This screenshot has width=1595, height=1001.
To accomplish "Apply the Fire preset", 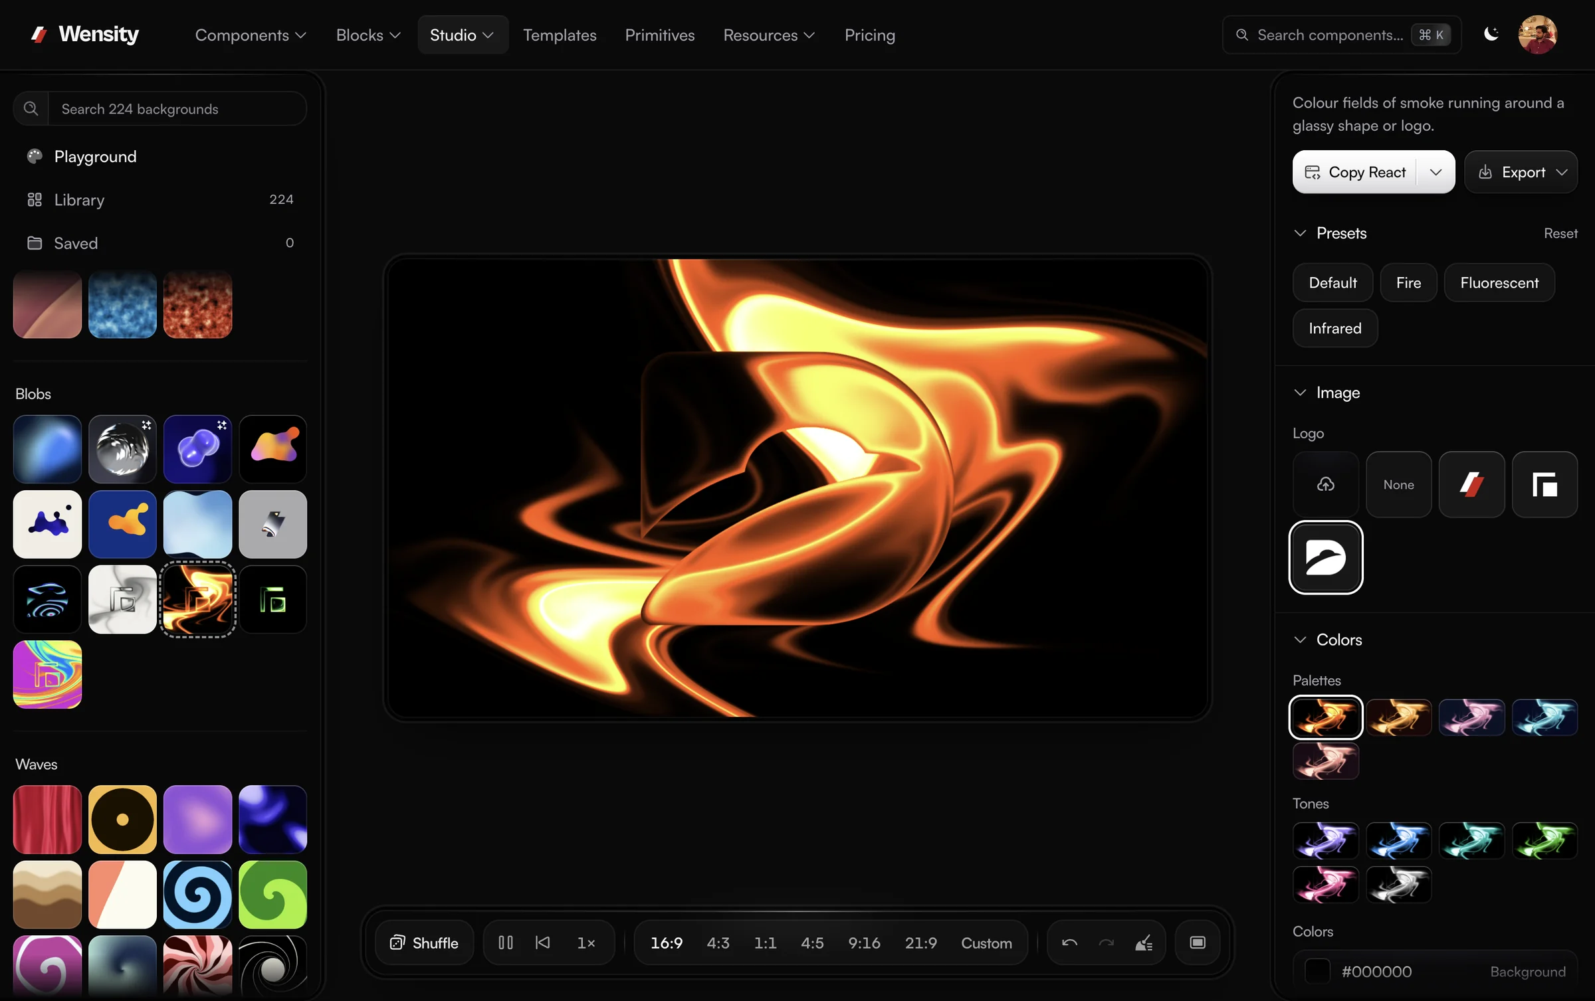I will pos(1408,282).
